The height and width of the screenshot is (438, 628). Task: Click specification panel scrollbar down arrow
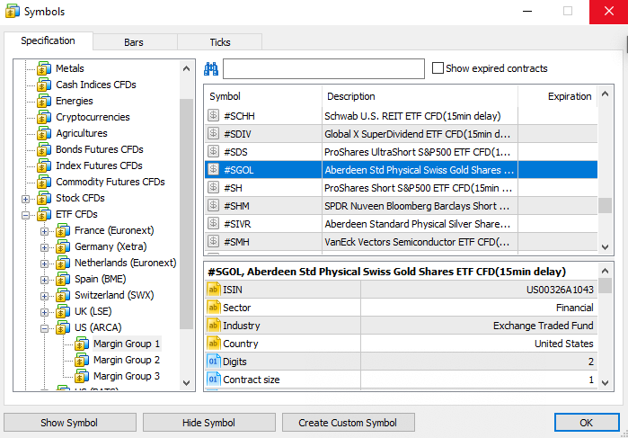606,382
